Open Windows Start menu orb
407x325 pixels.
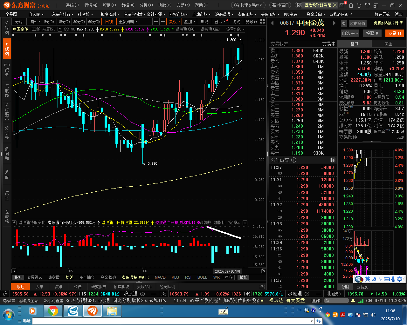click(8, 315)
